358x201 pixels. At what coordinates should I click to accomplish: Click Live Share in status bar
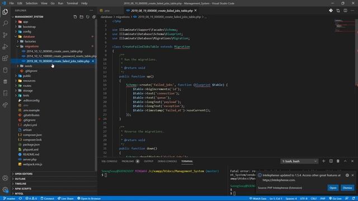tap(65, 199)
